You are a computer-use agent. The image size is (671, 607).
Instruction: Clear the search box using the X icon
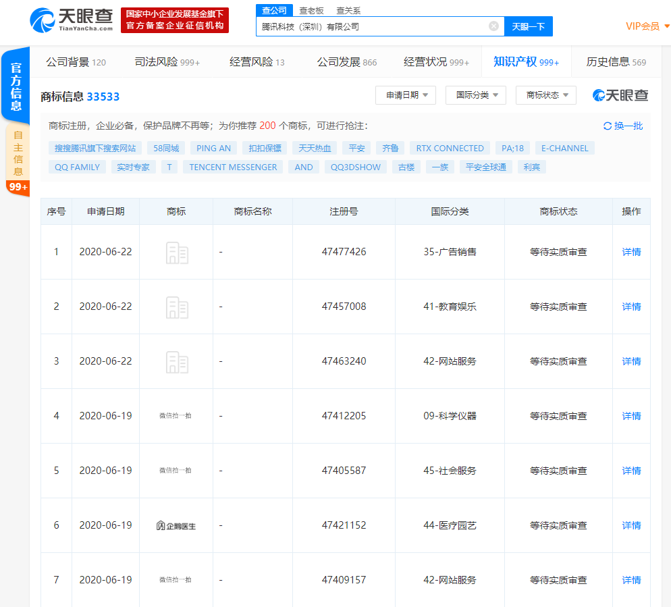click(x=493, y=26)
